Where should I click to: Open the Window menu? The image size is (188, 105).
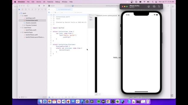[65, 2]
